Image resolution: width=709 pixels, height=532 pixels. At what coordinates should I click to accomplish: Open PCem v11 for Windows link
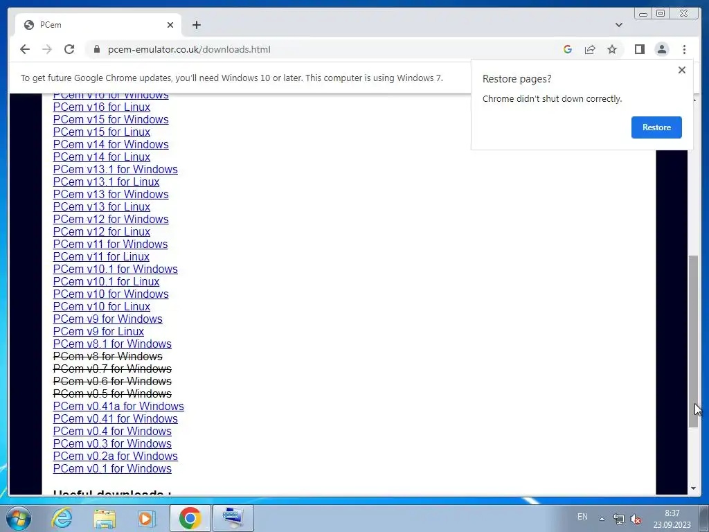[110, 245]
